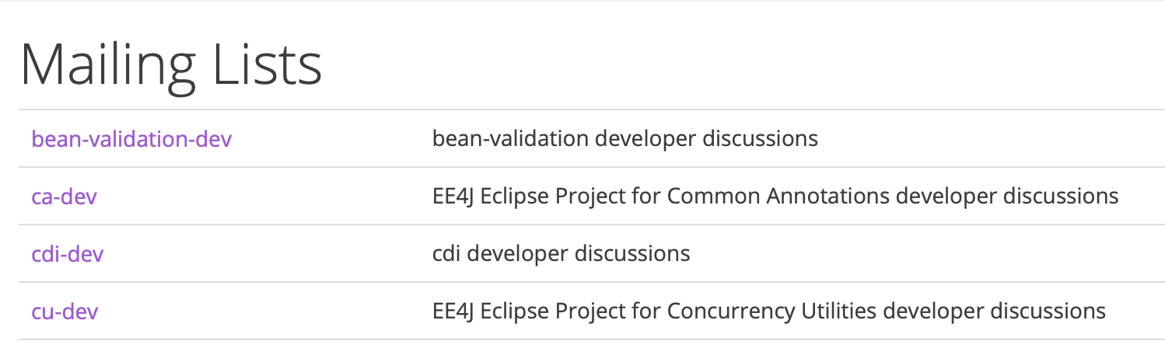The image size is (1165, 348).
Task: Open the ca-dev mailing list link
Action: coord(65,197)
